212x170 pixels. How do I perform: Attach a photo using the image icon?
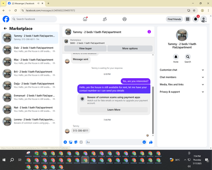point(70,142)
